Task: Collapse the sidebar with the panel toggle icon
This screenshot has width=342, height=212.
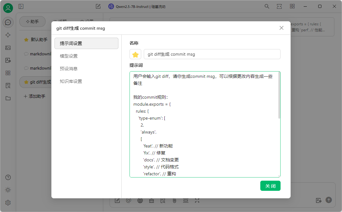Action: (21, 6)
